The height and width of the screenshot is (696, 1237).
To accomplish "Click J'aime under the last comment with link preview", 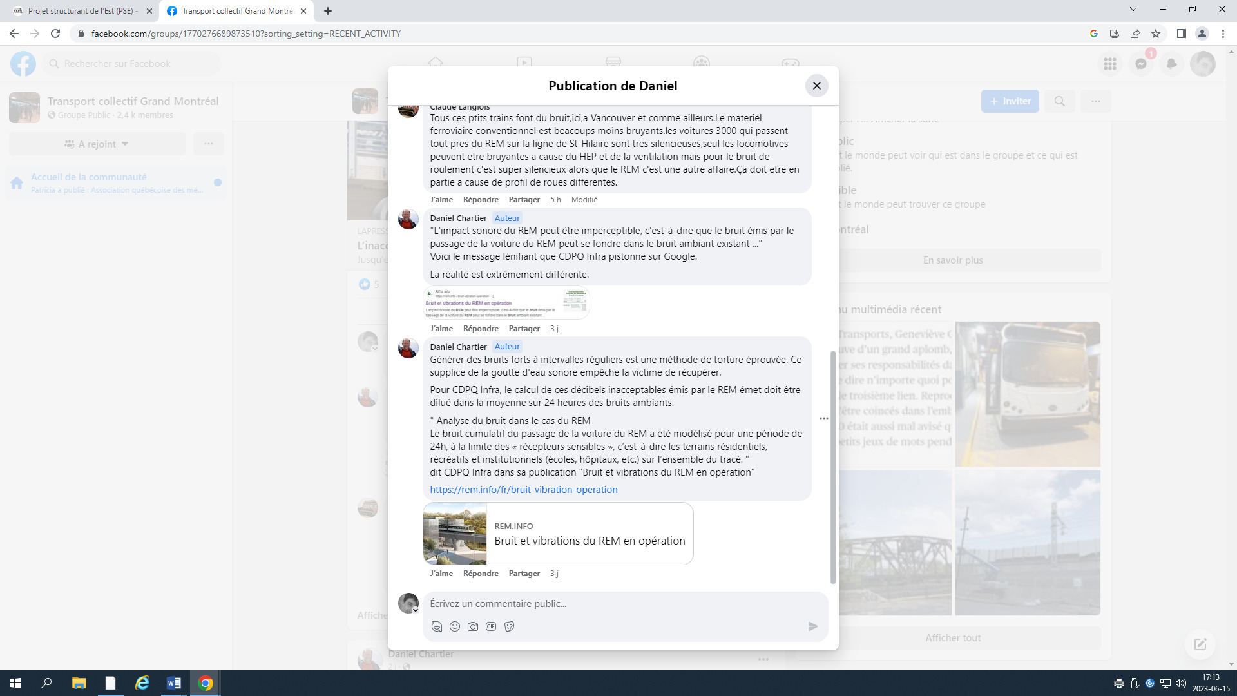I will [x=441, y=574].
